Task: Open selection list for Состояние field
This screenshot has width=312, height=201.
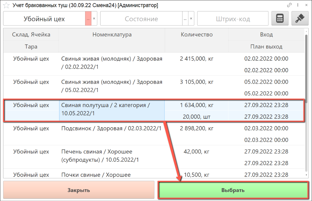Action: 185,19
